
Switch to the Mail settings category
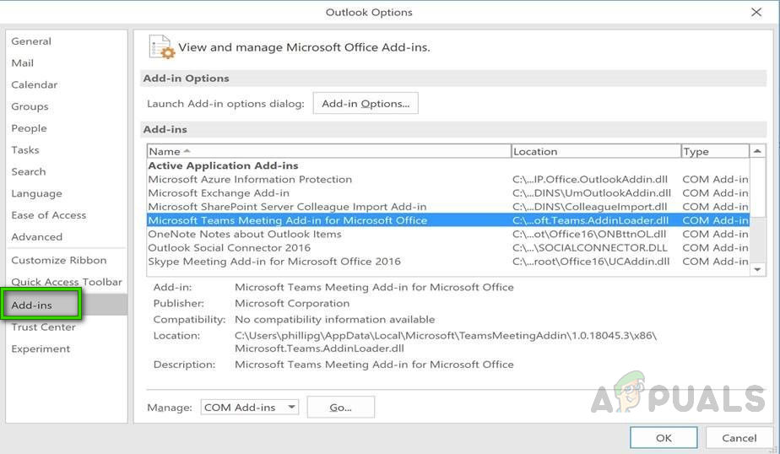[x=23, y=63]
